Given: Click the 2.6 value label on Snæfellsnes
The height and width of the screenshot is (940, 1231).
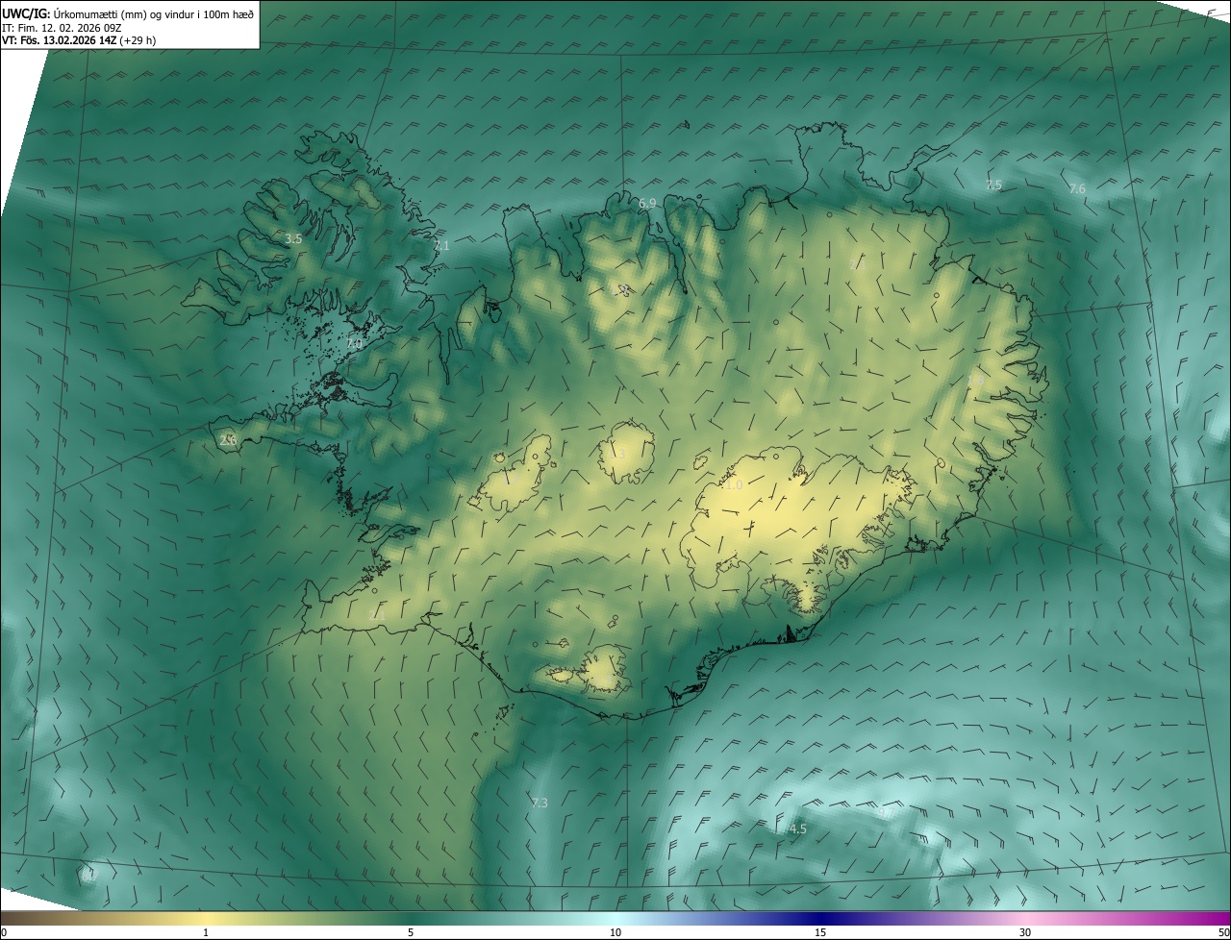Looking at the screenshot, I should [x=228, y=440].
